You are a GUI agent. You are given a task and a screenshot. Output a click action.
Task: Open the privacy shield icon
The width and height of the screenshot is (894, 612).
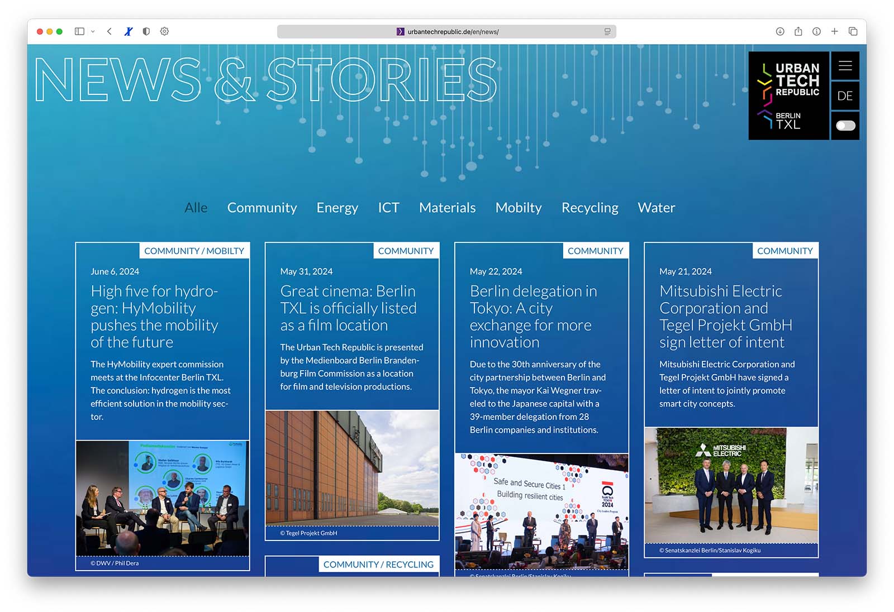pyautogui.click(x=146, y=31)
